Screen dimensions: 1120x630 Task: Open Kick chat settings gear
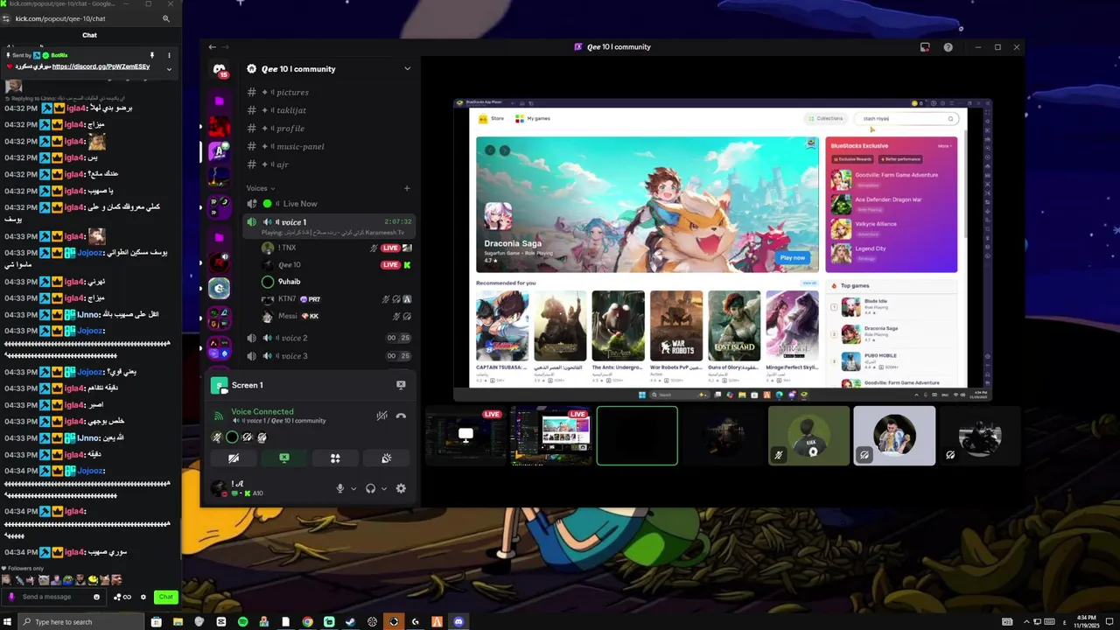pos(143,597)
